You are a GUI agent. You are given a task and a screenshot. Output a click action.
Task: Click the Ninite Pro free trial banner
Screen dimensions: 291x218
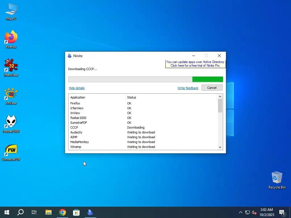point(196,64)
